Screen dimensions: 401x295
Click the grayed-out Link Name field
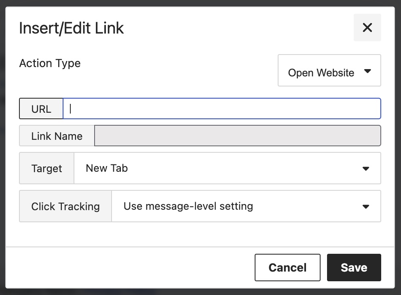click(x=237, y=135)
